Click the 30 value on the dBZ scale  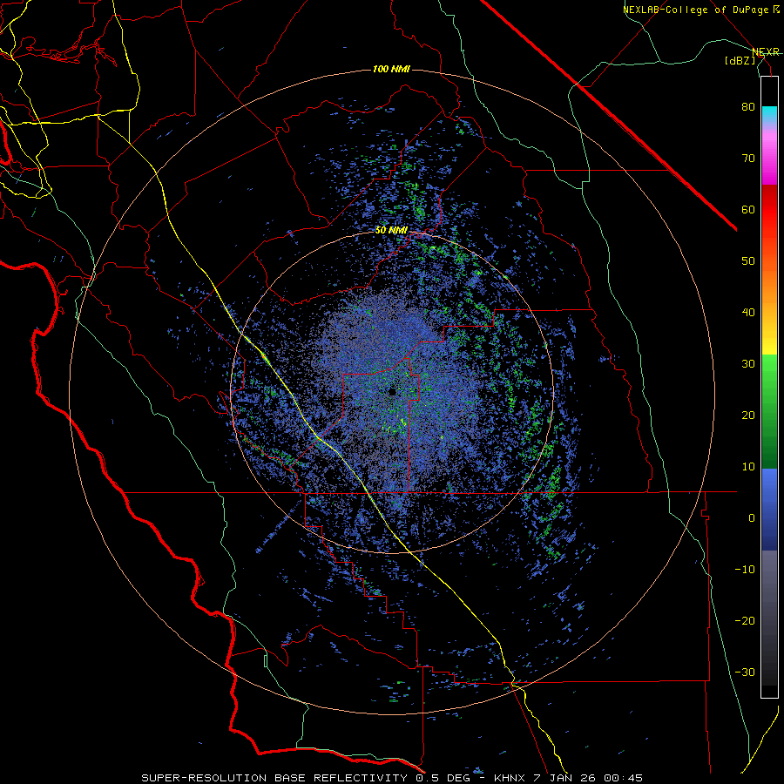pyautogui.click(x=748, y=364)
